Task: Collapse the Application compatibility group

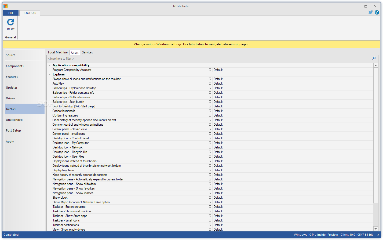Action: [x=49, y=65]
